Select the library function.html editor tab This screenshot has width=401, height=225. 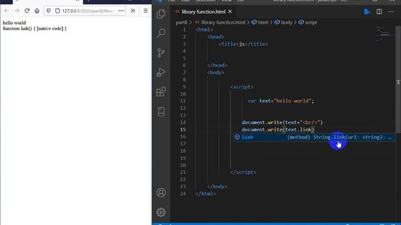click(x=204, y=12)
